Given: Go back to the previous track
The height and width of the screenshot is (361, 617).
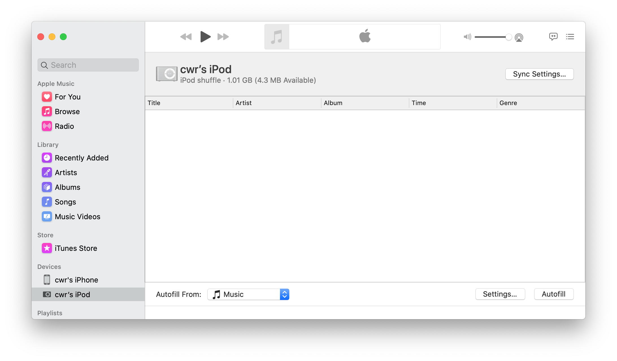Looking at the screenshot, I should click(186, 37).
